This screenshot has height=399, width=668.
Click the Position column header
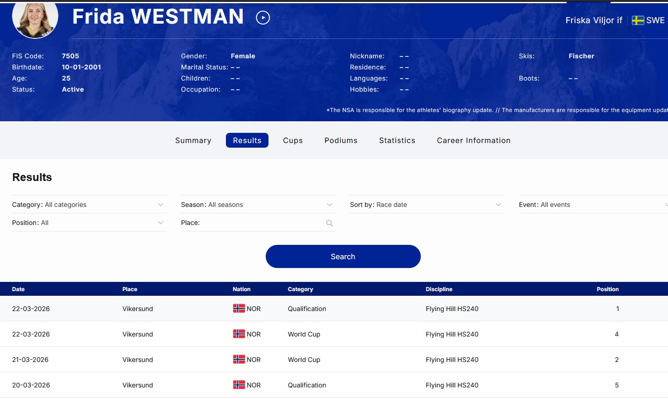click(608, 289)
